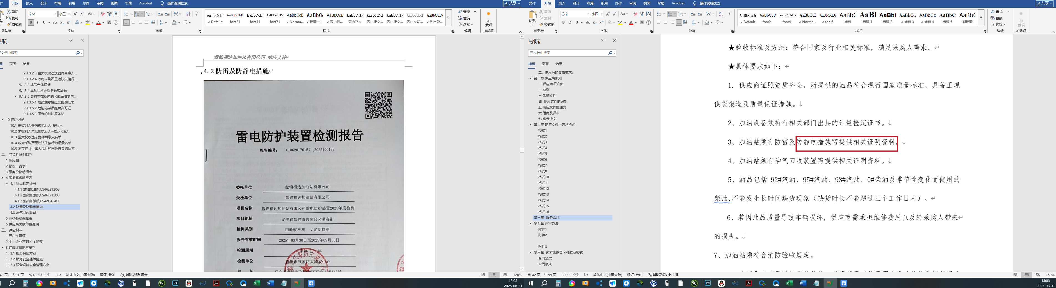
Task: Click shrink font icon in left window
Action: click(82, 14)
